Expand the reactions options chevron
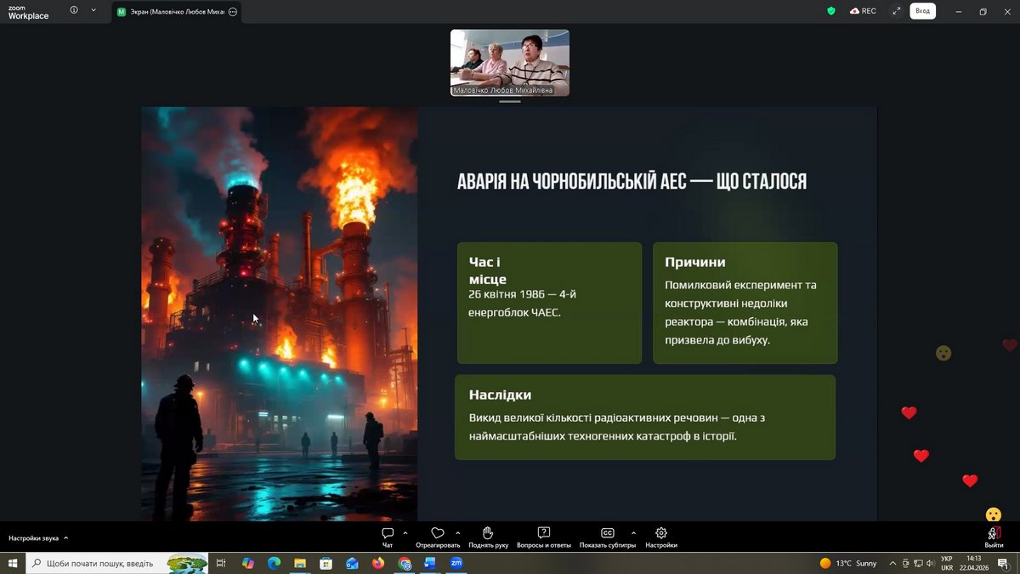1020x574 pixels. [x=458, y=533]
